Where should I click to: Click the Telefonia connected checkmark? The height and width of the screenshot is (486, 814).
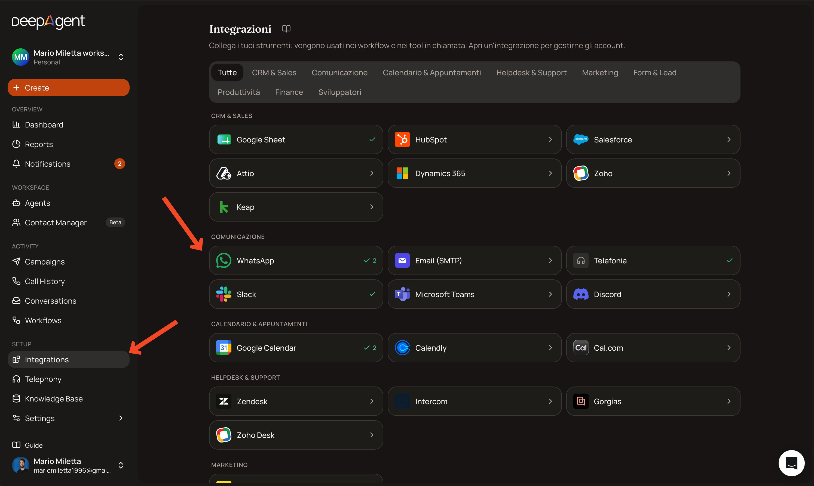[x=729, y=260]
